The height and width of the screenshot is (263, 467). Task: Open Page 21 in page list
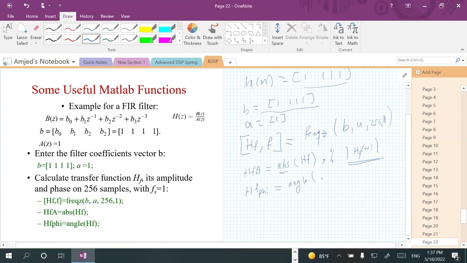430,234
